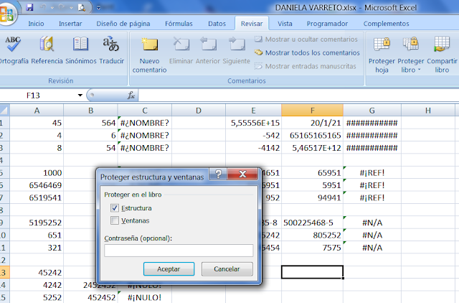The width and height of the screenshot is (459, 303).
Task: Open the Fórmulas tab
Action: (179, 24)
